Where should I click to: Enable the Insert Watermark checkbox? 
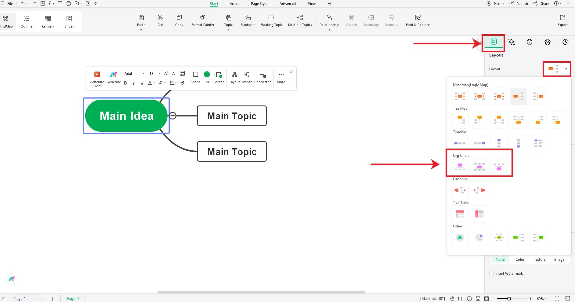pyautogui.click(x=491, y=273)
